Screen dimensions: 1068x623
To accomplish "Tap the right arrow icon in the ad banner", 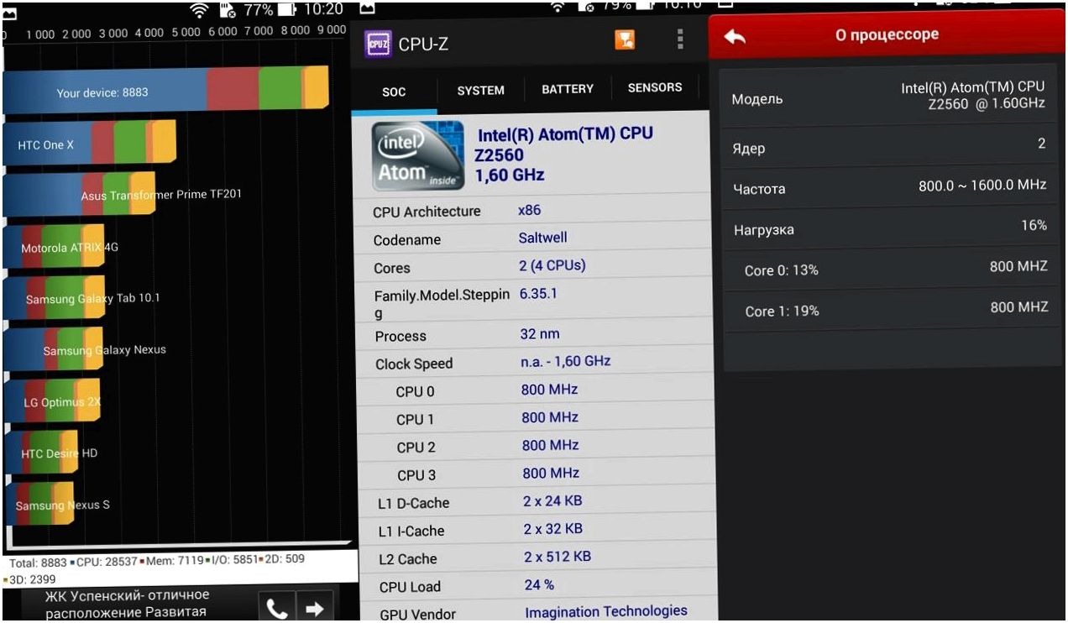I will (315, 609).
